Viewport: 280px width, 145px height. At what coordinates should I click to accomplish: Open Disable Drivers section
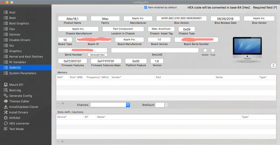click(20, 40)
